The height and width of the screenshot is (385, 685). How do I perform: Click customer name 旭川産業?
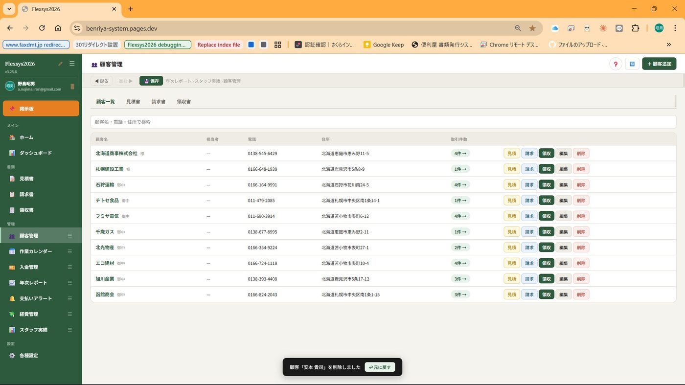(105, 279)
